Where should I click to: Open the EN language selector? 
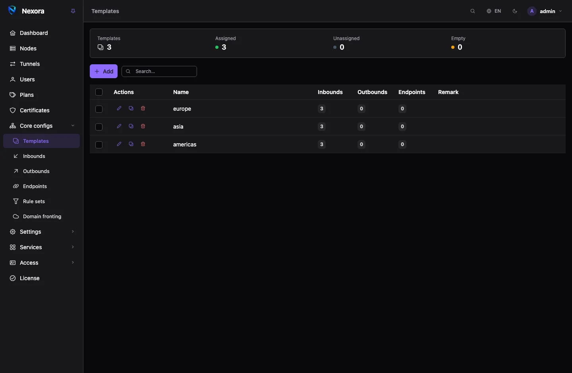[x=494, y=11]
